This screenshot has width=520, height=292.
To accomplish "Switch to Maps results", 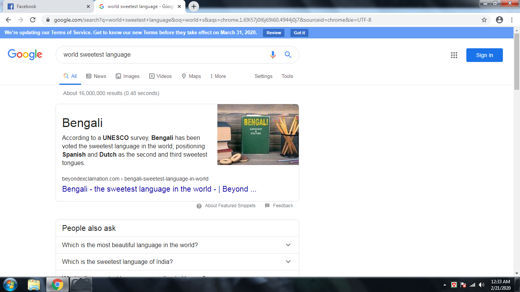I will pos(191,76).
